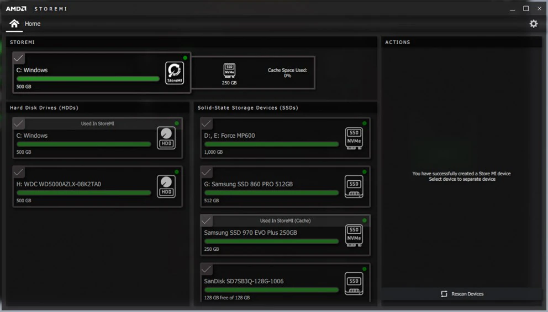Click 'Solid-State Storage Devices (SSDs)' header
Screen dimensions: 548x312
coord(248,107)
